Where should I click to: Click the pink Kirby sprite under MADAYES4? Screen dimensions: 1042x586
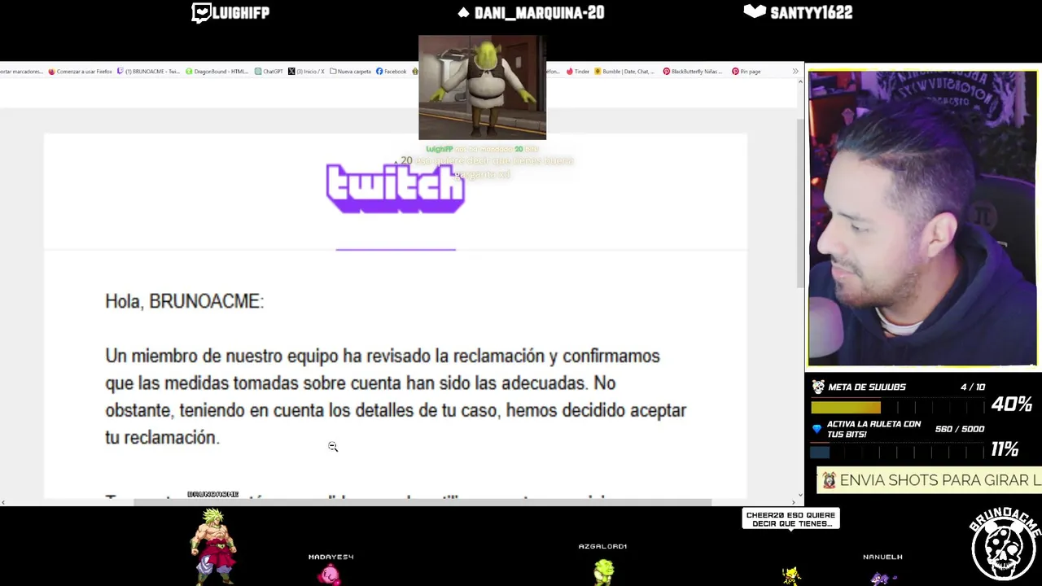click(x=329, y=575)
